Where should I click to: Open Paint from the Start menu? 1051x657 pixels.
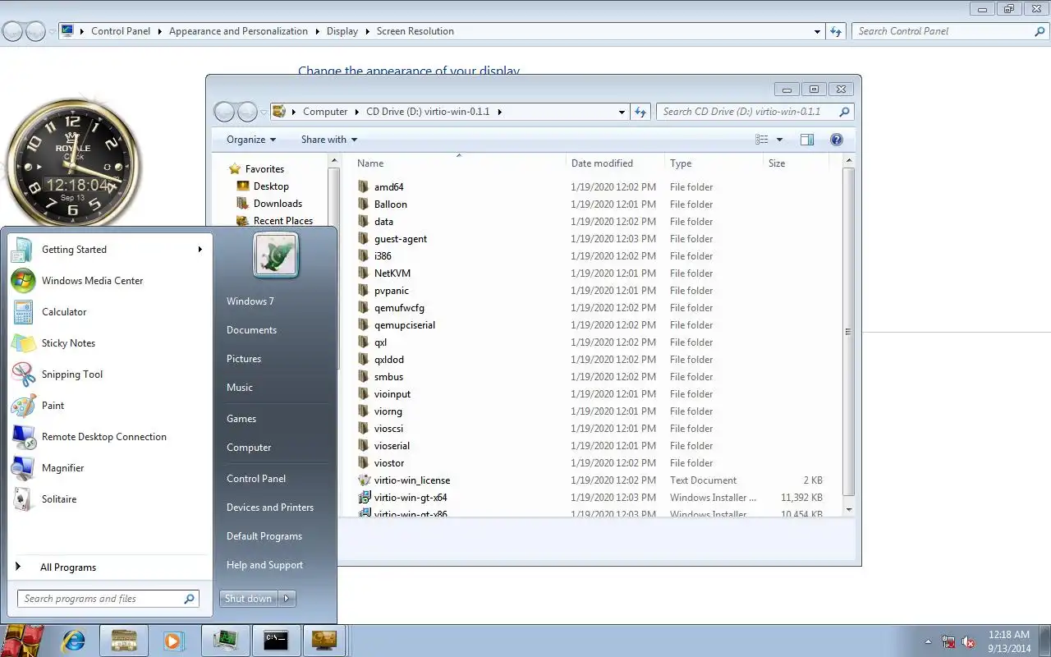click(x=53, y=406)
